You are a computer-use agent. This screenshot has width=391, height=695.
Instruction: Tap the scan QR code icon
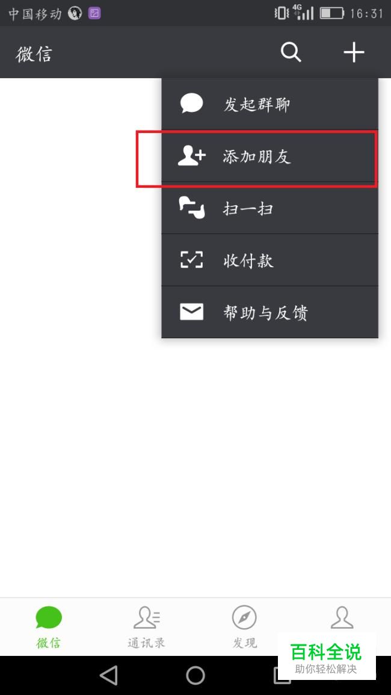pyautogui.click(x=191, y=208)
